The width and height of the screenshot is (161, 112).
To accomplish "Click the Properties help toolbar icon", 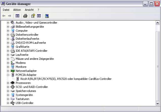I will pyautogui.click(x=33, y=16).
